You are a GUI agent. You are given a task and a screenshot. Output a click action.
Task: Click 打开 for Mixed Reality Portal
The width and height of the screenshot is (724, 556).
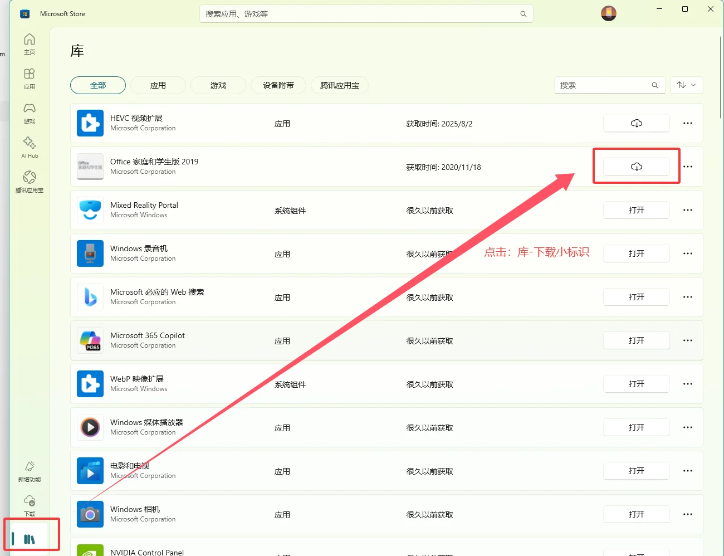tap(636, 210)
